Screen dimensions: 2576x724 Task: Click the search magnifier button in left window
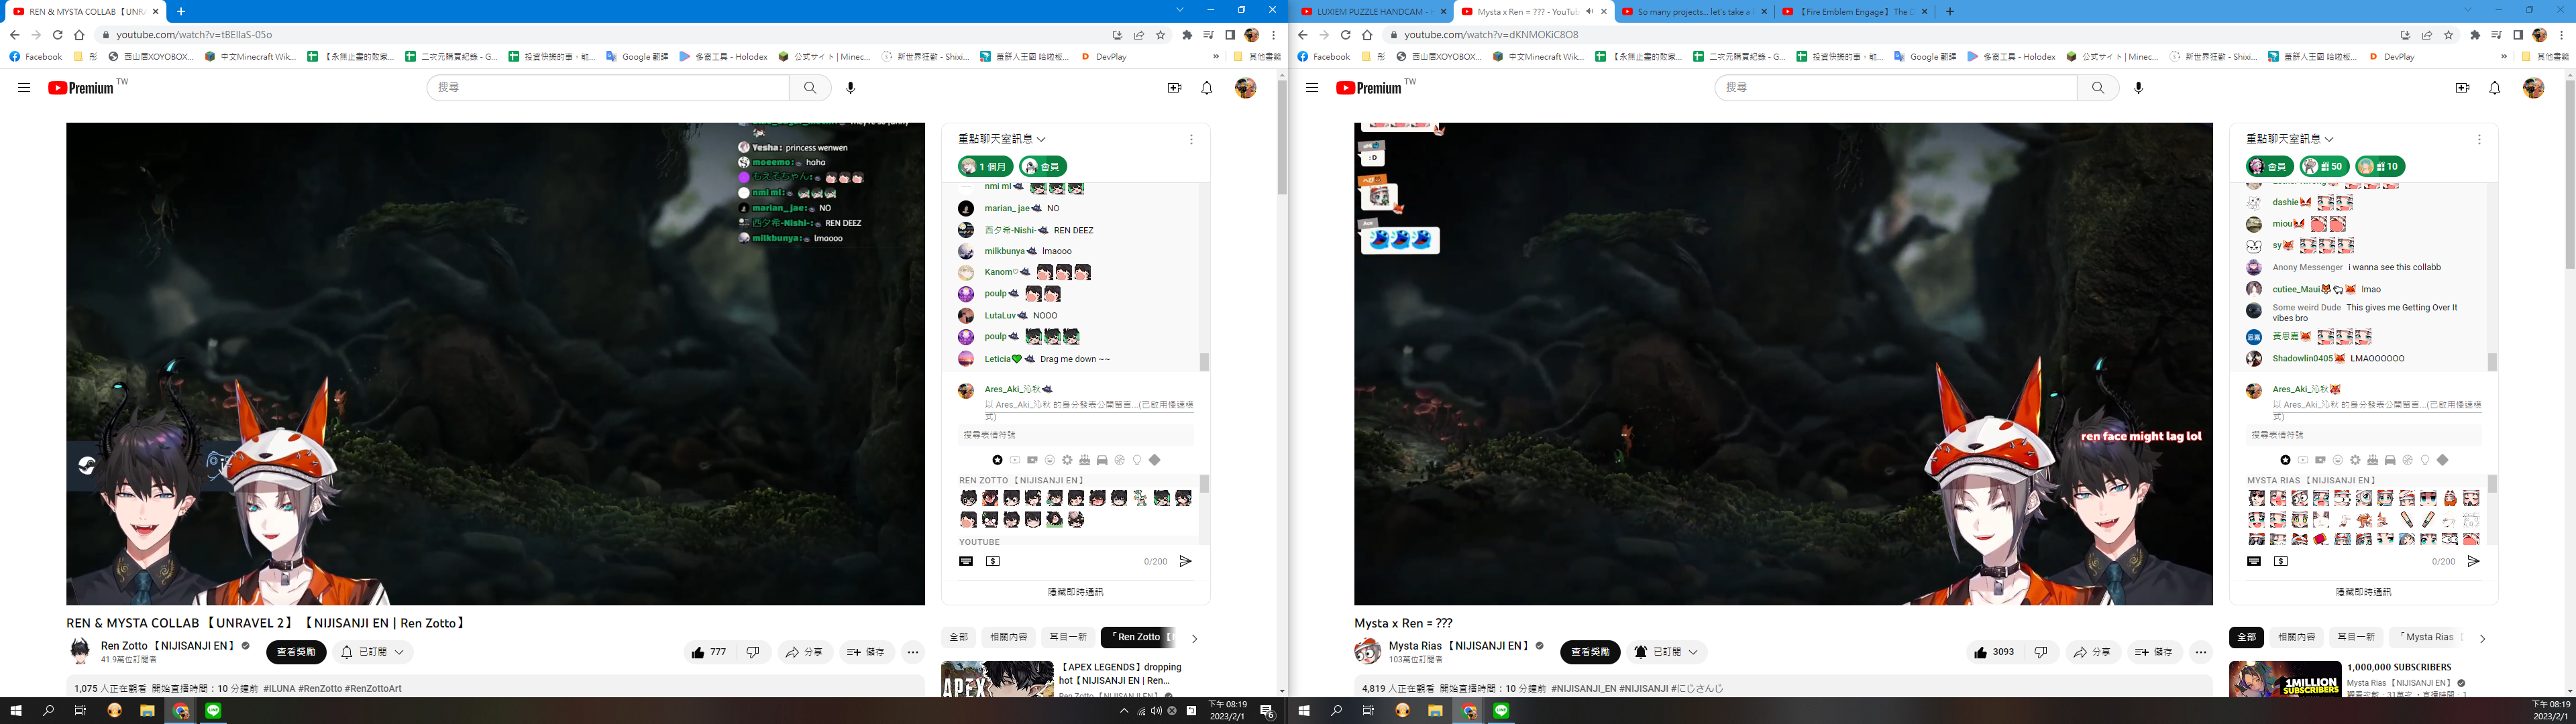tap(810, 88)
